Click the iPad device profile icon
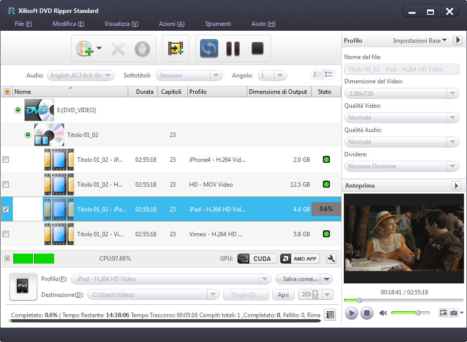Screen dimensions: 467x342 coord(23,286)
